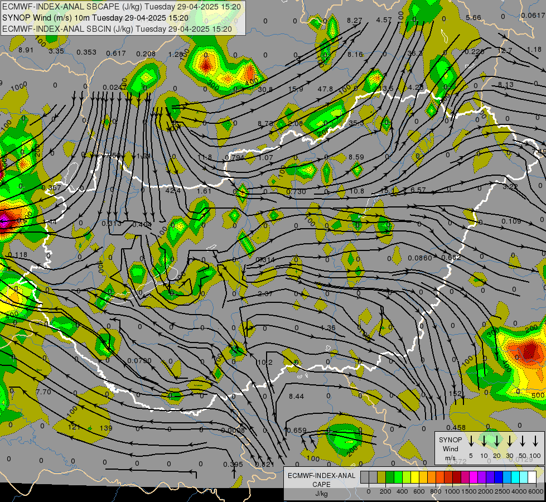The width and height of the screenshot is (546, 502).
Task: Click the map value 3.35
Action: tap(56, 51)
